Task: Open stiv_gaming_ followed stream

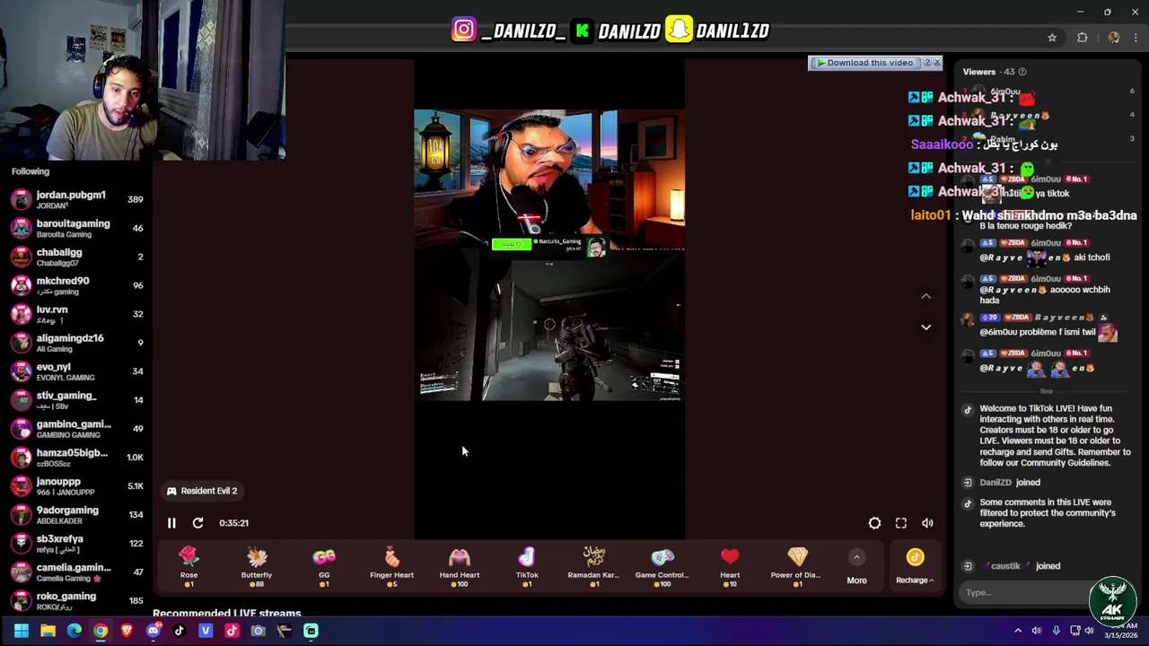Action: (77, 400)
